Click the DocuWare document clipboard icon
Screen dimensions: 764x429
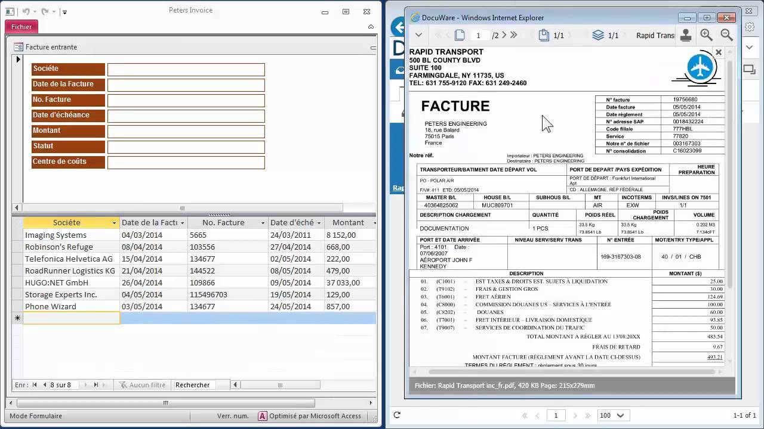point(544,35)
